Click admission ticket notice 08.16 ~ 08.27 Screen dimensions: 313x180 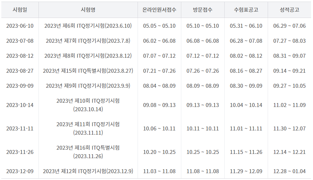tap(246, 71)
